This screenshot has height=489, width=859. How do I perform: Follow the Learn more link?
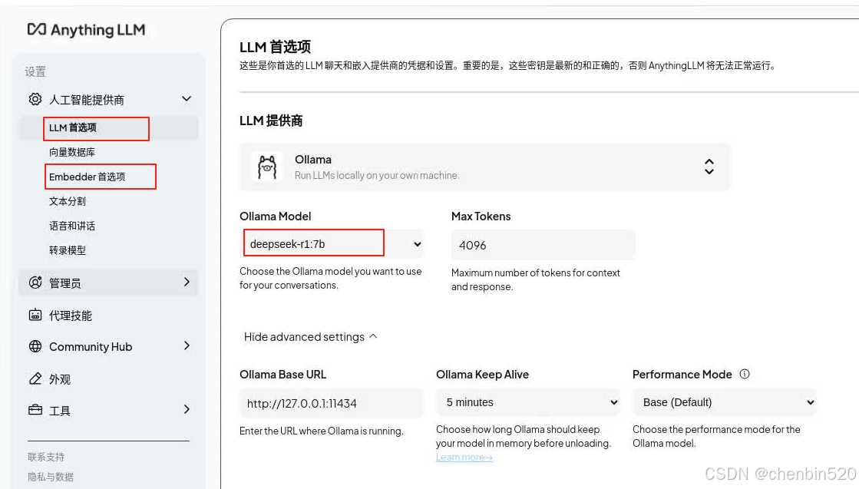464,458
